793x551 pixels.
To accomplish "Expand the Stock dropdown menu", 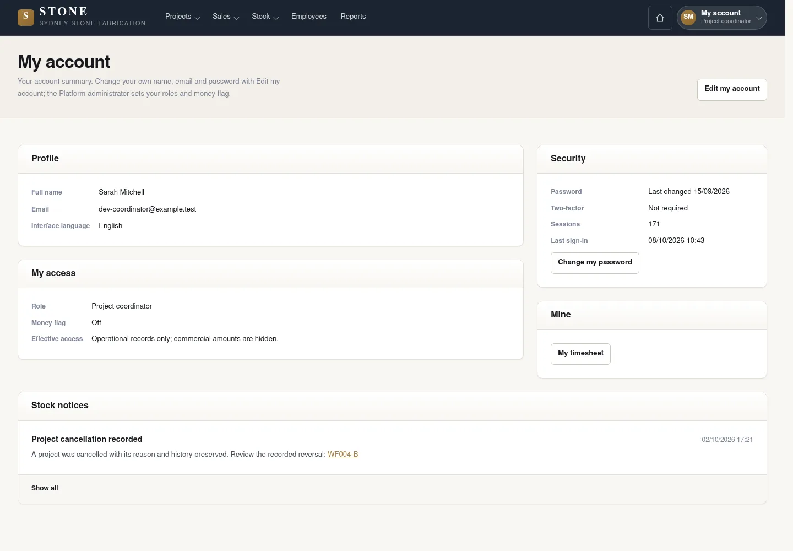I will 265,17.
